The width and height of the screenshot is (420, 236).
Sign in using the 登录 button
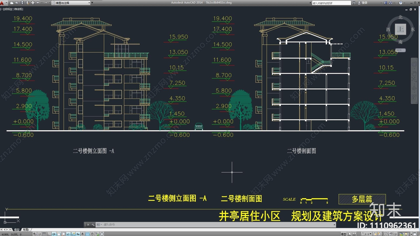(363, 3)
